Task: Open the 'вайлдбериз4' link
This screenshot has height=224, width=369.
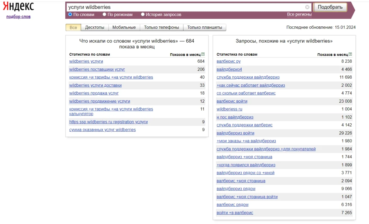Action: 229,69
